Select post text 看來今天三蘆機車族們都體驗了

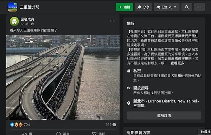tap(33, 30)
